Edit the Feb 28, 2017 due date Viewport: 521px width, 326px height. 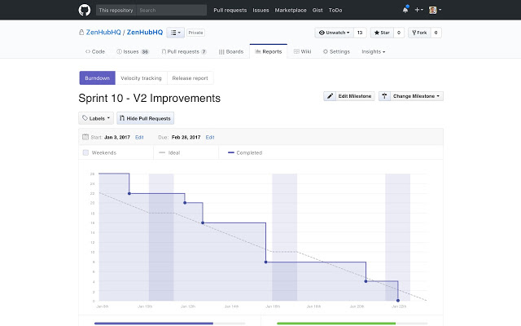210,137
